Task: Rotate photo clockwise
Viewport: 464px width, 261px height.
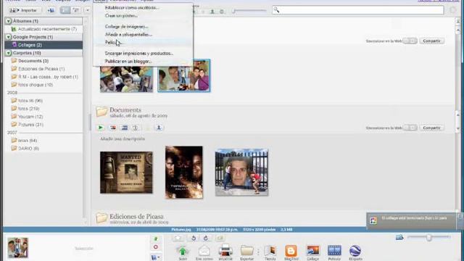Action: 206,238
